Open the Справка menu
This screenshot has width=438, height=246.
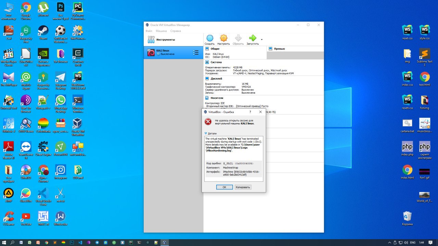click(176, 31)
